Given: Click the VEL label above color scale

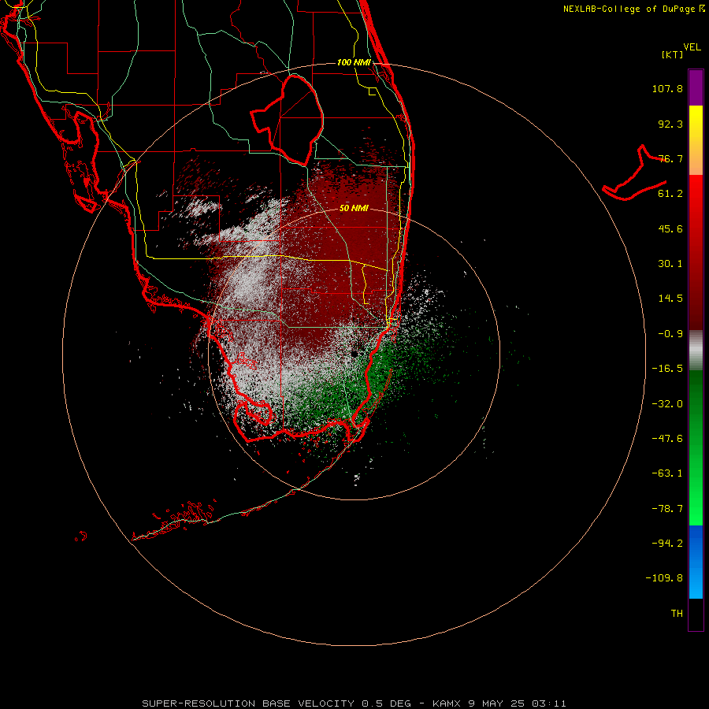Looking at the screenshot, I should 692,47.
